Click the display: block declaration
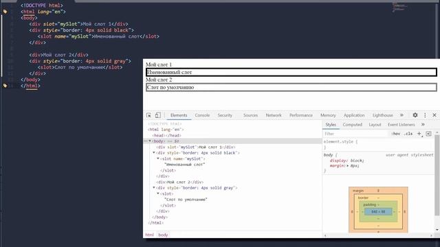The height and width of the screenshot is (247, 440). click(x=347, y=161)
